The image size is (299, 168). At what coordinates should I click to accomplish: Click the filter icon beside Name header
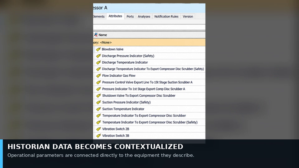[96, 35]
